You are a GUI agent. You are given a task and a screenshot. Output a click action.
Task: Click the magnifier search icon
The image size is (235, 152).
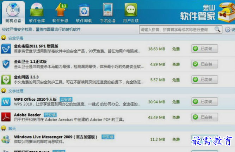click(x=217, y=30)
